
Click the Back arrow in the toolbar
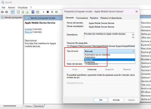pos(2,12)
